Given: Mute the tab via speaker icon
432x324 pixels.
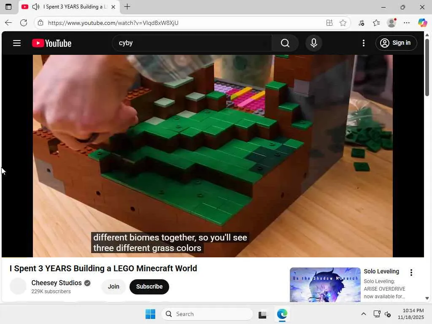Looking at the screenshot, I should (x=36, y=7).
